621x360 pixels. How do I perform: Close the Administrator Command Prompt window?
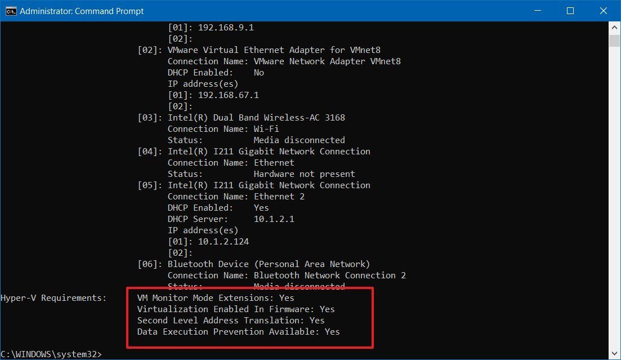[x=602, y=11]
